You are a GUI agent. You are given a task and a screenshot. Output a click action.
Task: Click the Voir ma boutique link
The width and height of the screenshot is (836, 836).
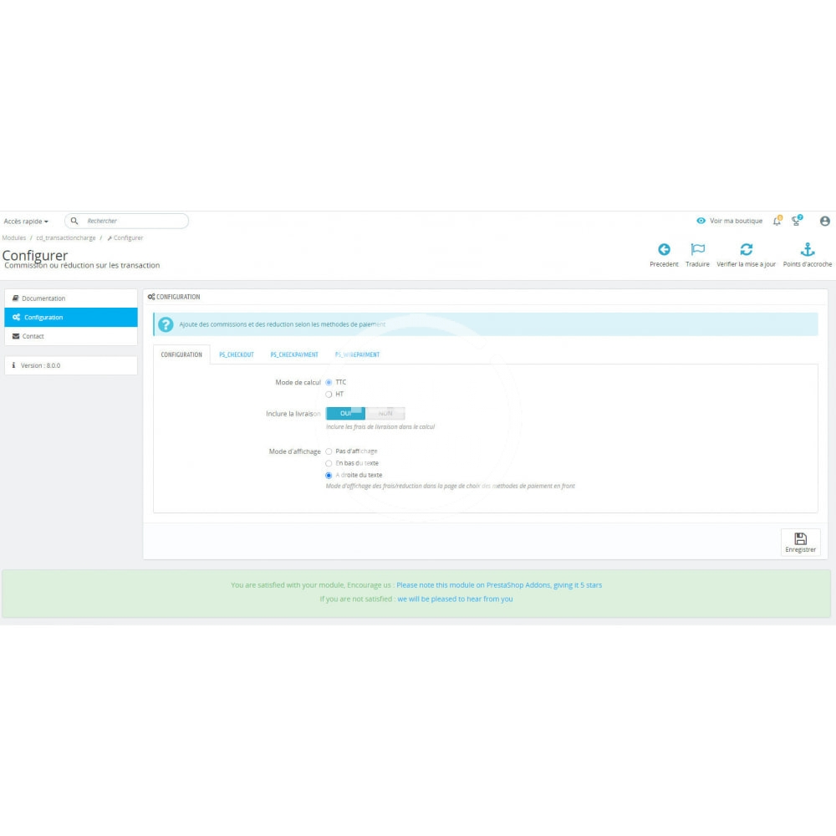(730, 221)
